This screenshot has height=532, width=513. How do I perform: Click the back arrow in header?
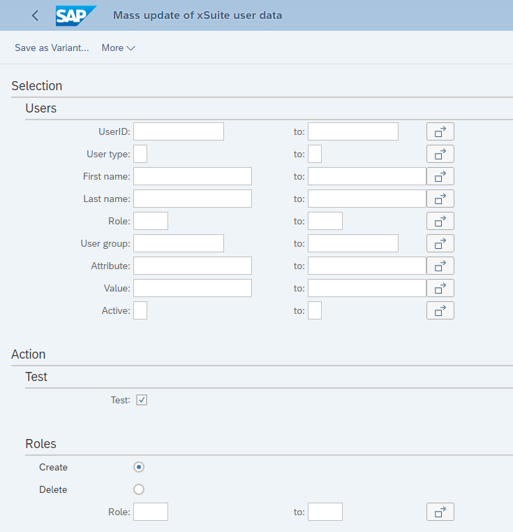[x=35, y=15]
